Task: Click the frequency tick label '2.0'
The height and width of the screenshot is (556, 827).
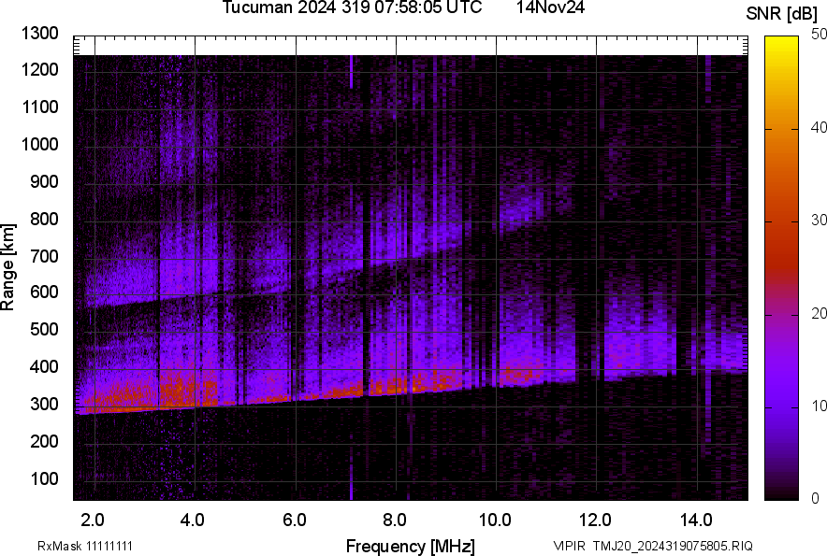Action: coord(93,520)
